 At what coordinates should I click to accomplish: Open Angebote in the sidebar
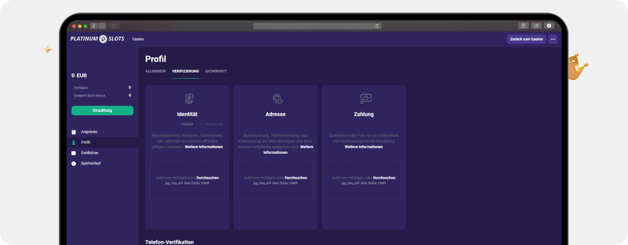[90, 132]
